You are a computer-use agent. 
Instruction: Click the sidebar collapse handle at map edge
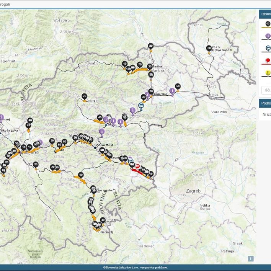pos(258,136)
